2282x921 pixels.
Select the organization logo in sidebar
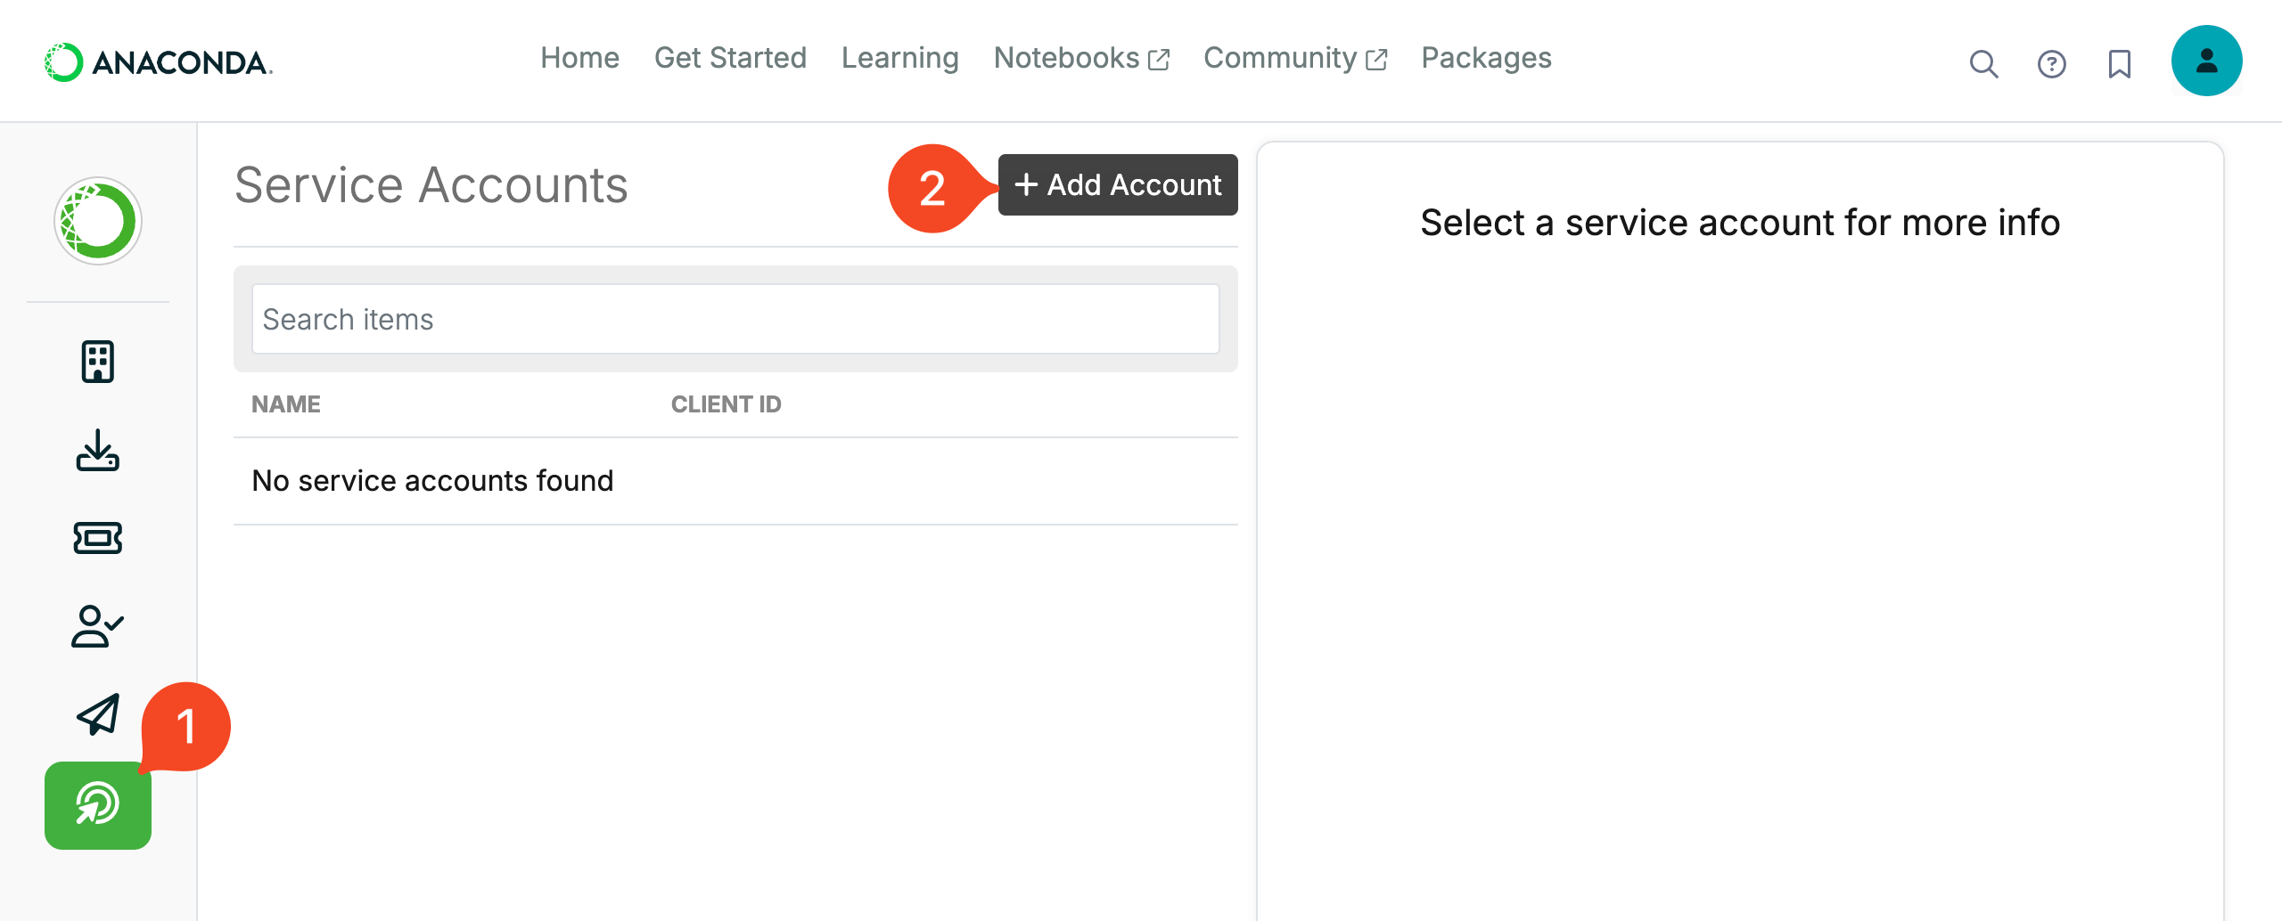click(98, 221)
